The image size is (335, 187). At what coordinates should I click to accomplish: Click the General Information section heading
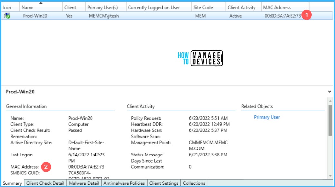[26, 106]
